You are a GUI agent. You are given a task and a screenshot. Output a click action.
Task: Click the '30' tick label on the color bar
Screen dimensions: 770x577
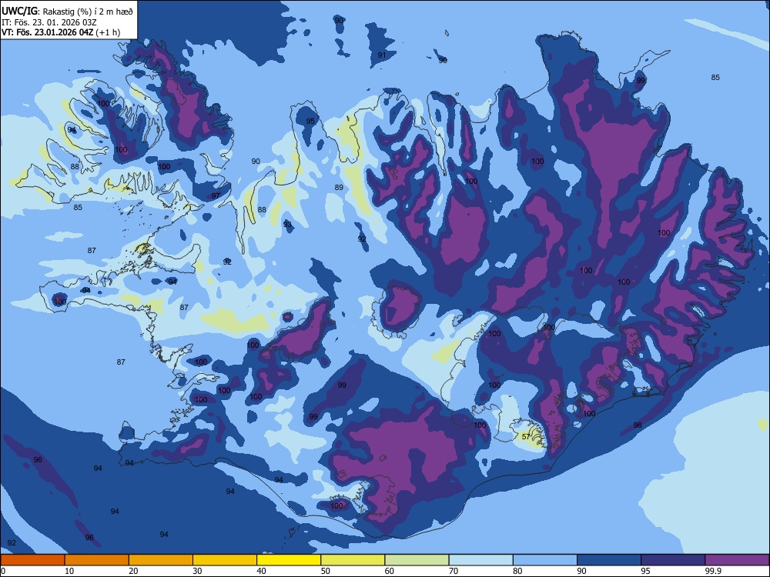click(x=197, y=571)
